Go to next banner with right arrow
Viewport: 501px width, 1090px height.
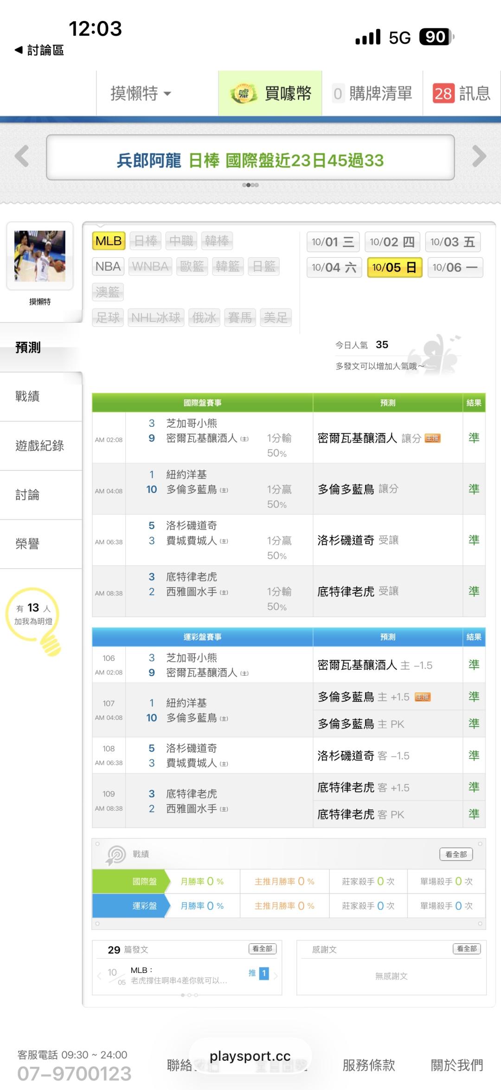click(x=479, y=156)
